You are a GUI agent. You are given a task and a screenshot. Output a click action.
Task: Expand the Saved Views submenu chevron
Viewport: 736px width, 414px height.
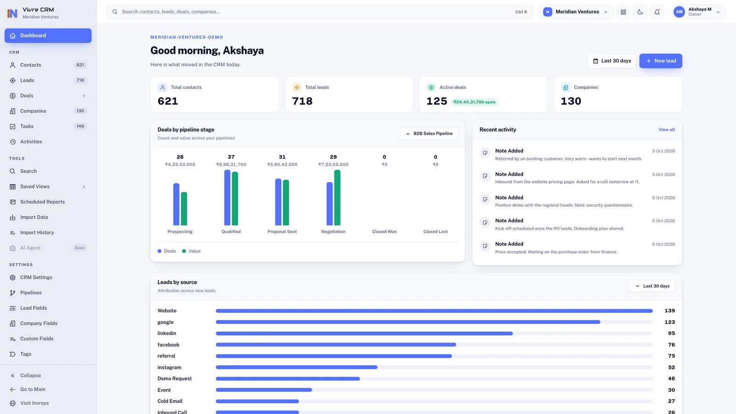point(84,186)
